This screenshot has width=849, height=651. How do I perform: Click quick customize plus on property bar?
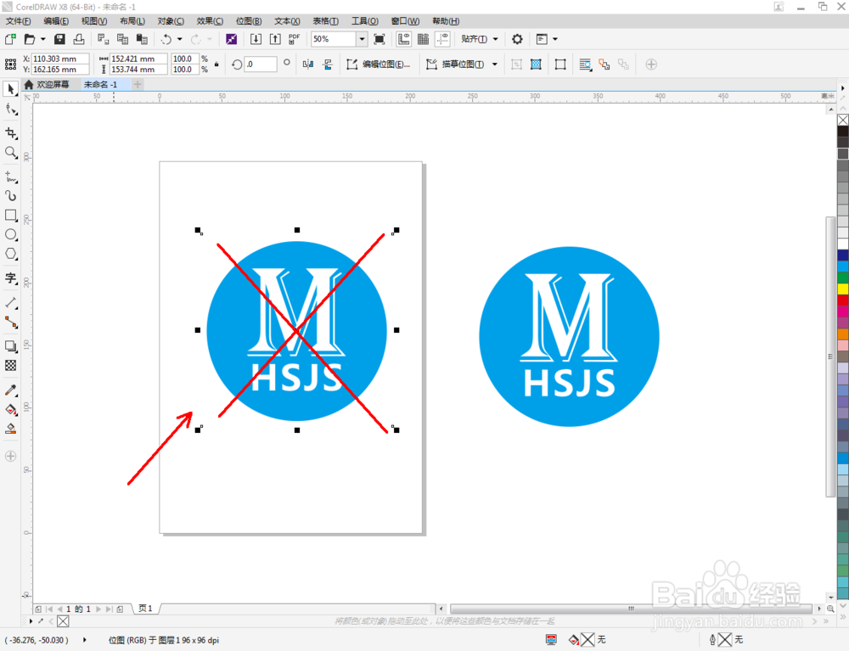tap(651, 65)
